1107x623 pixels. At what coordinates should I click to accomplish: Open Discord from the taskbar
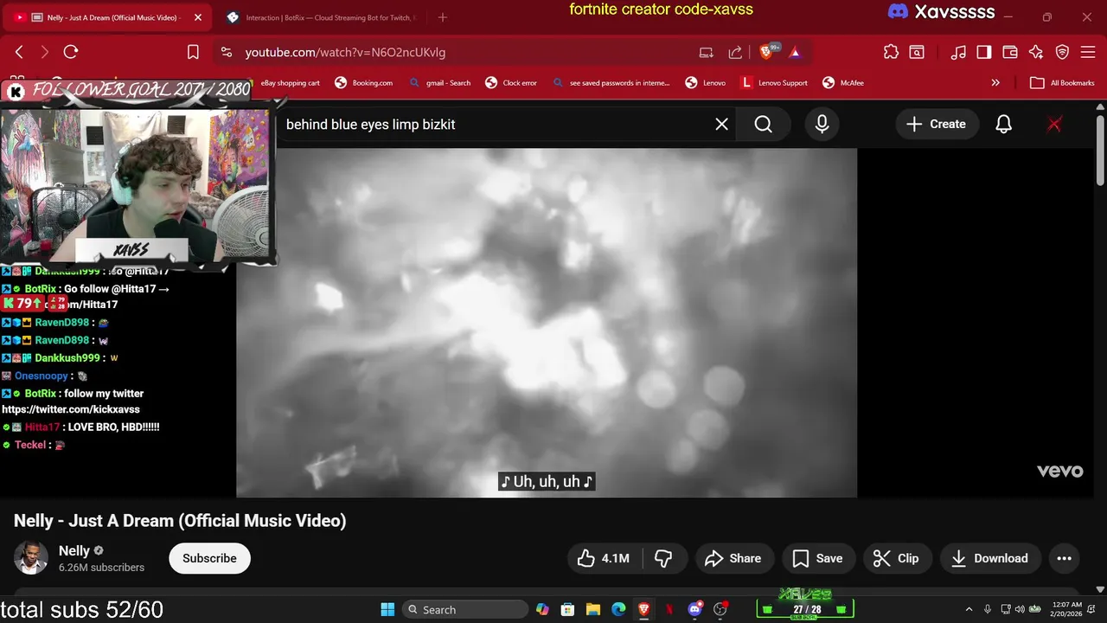coord(694,609)
